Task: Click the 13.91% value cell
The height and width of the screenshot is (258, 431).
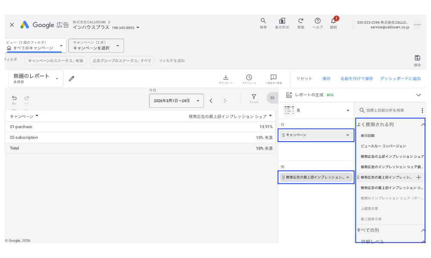Action: (x=266, y=127)
